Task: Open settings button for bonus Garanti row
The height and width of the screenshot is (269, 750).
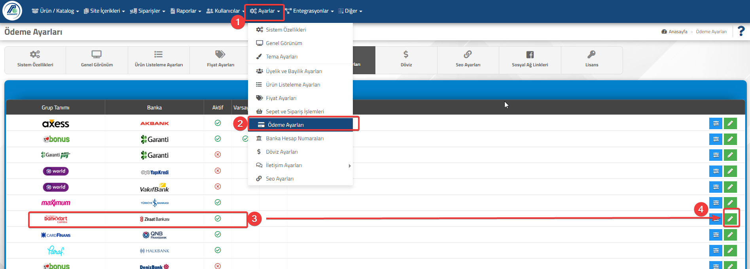Action: 716,139
